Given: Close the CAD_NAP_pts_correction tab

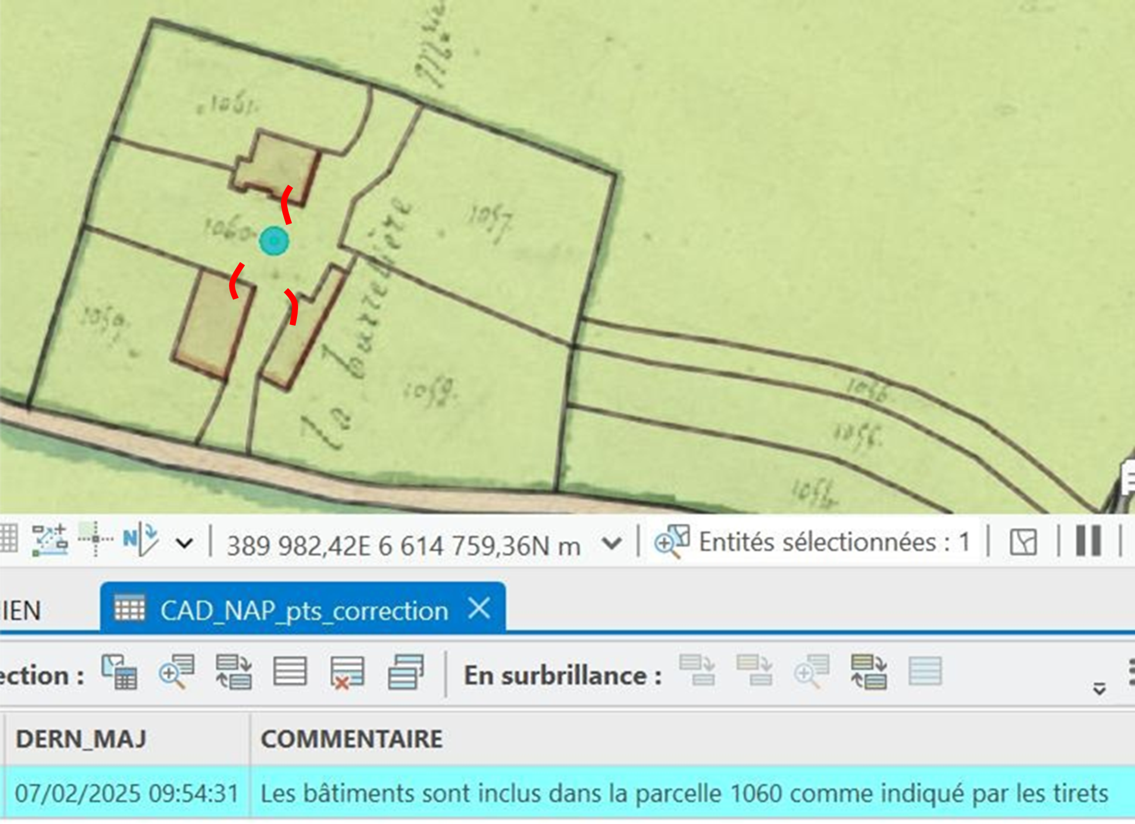Looking at the screenshot, I should pos(479,609).
